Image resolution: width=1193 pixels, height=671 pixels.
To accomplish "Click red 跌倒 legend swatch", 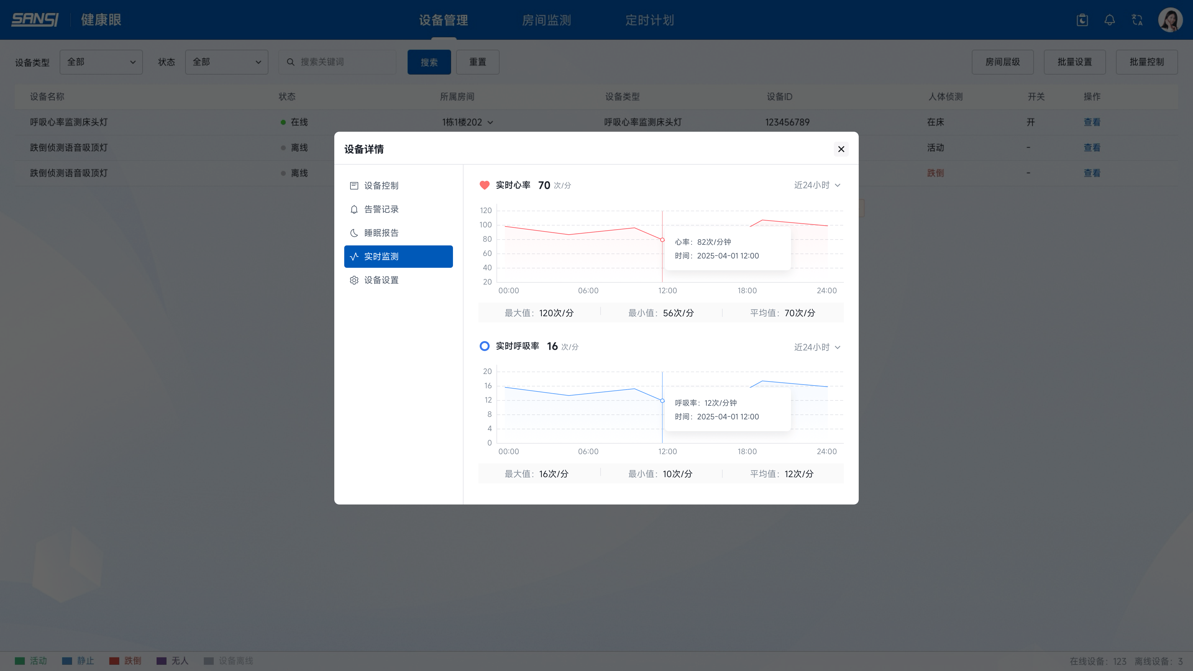I will pos(114,661).
